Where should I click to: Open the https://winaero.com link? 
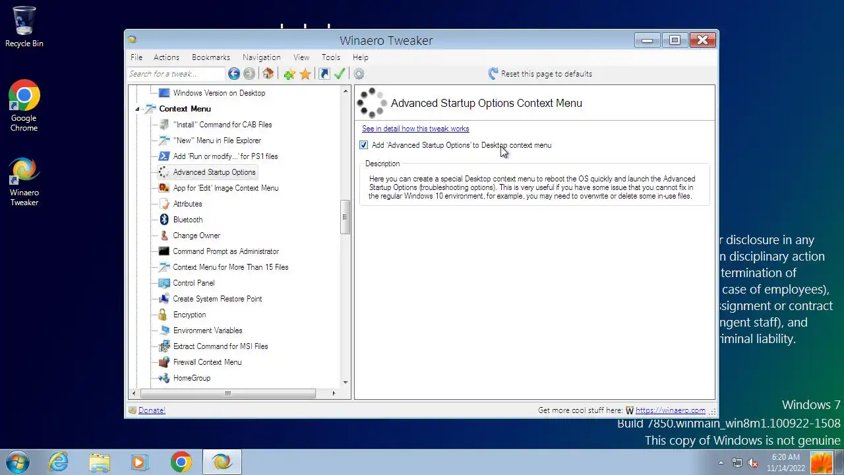[x=670, y=410]
